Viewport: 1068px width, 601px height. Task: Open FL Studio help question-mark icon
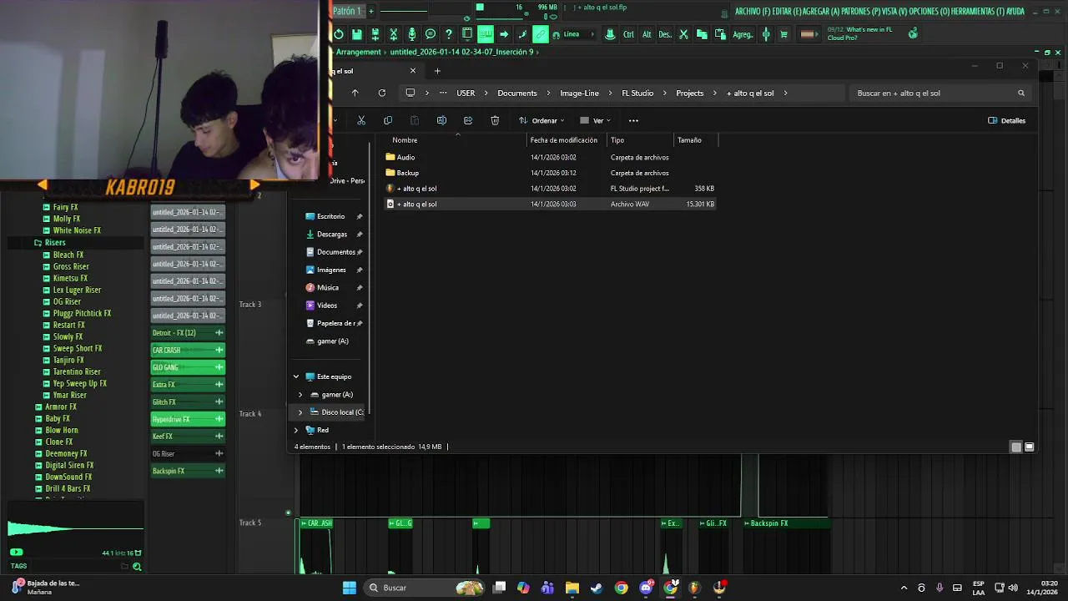(x=449, y=34)
